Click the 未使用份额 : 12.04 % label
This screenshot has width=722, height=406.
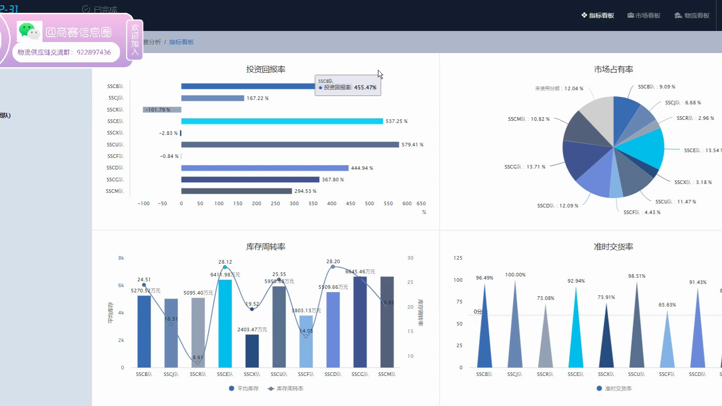click(x=559, y=88)
